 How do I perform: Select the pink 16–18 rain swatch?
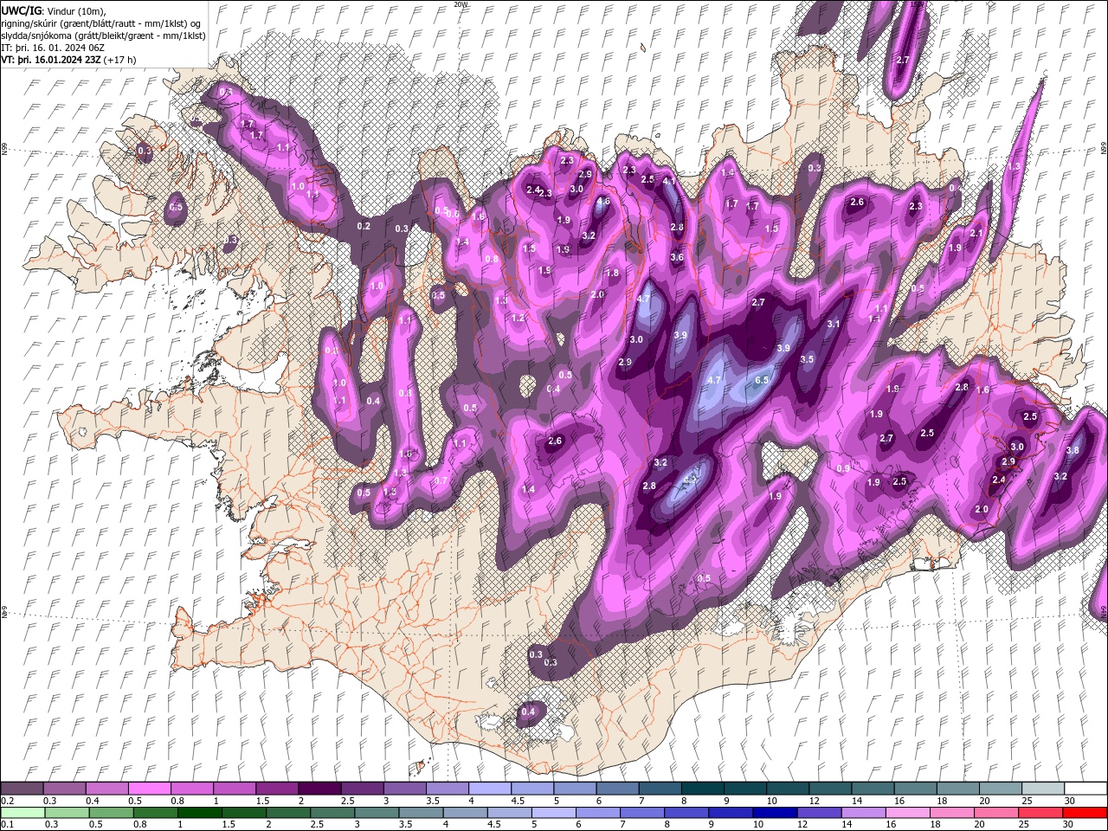point(908,813)
